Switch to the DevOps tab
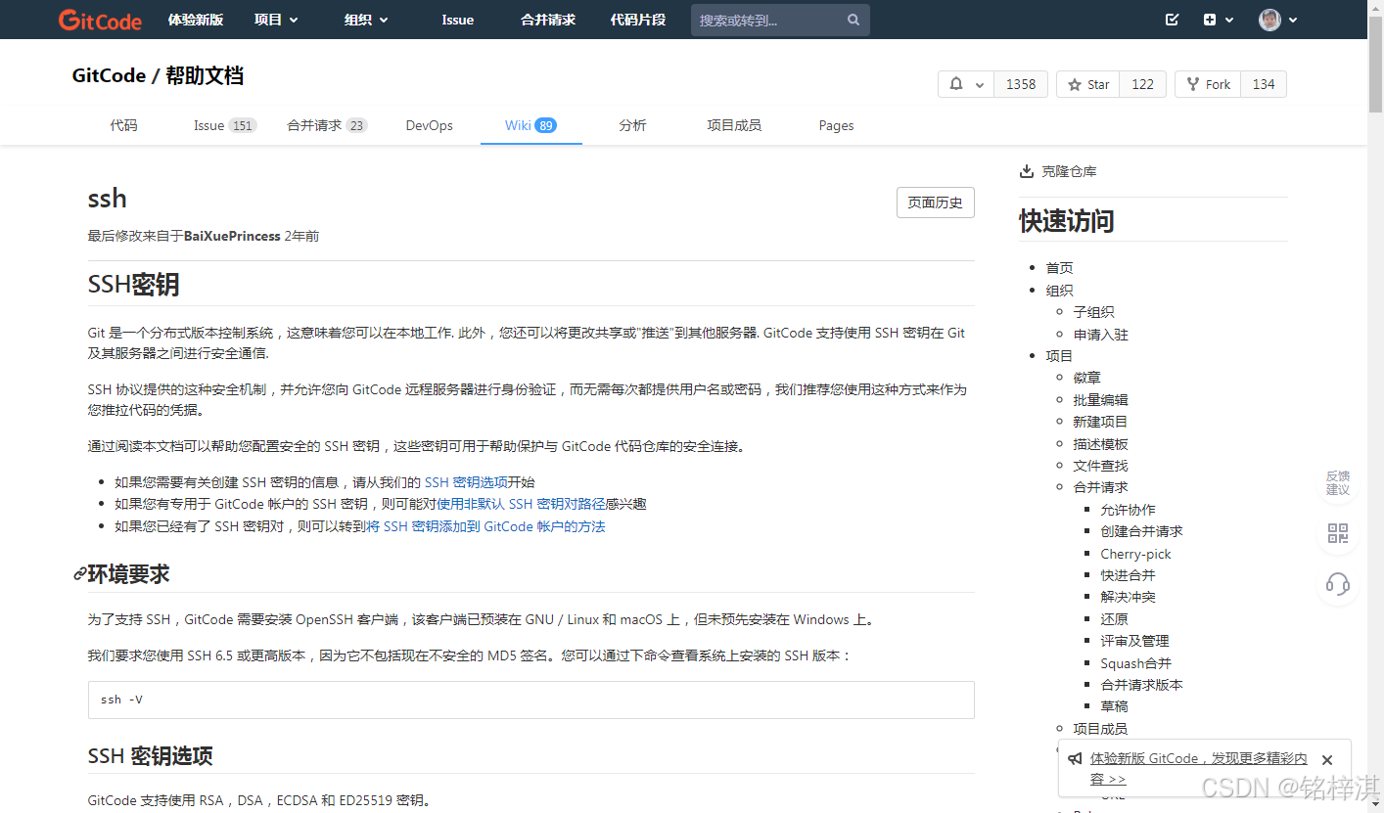Viewport: 1384px width, 813px height. click(x=430, y=125)
